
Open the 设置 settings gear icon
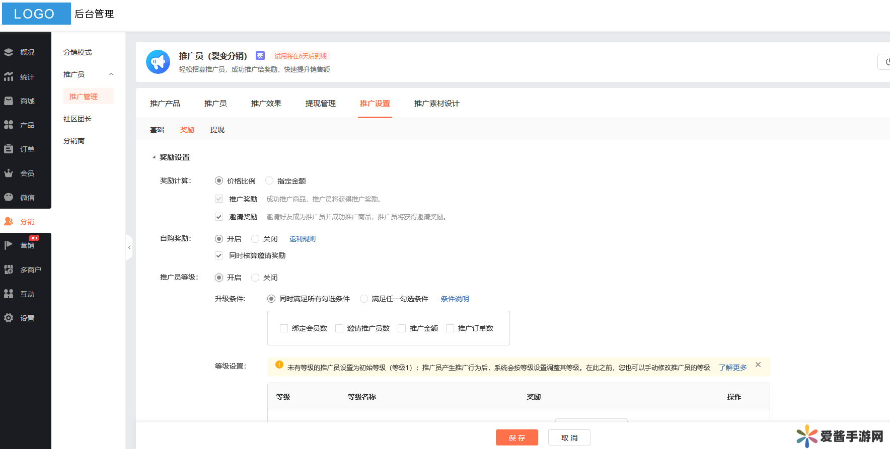[x=9, y=318]
